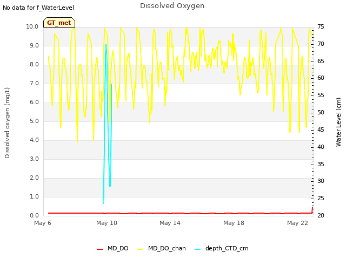Click the May 6 x-axis label
Screen dimensions: 346x259
coord(43,223)
